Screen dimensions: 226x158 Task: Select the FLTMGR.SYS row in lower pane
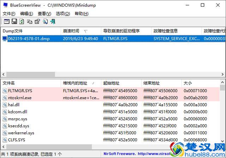[x=110, y=91]
